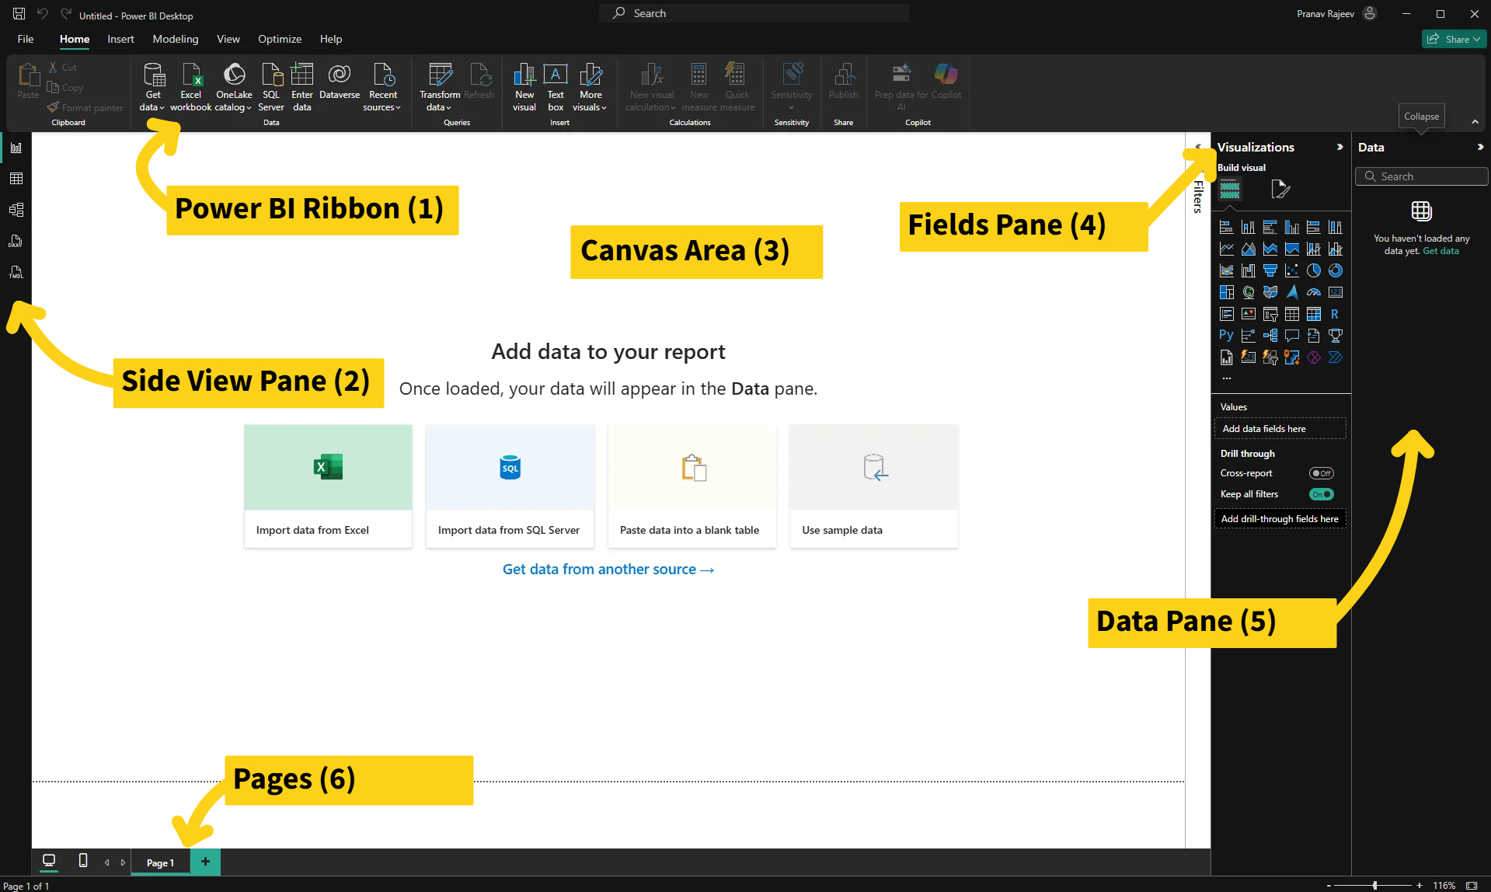Insert a Text box from the ribbon
1491x892 pixels.
[556, 87]
